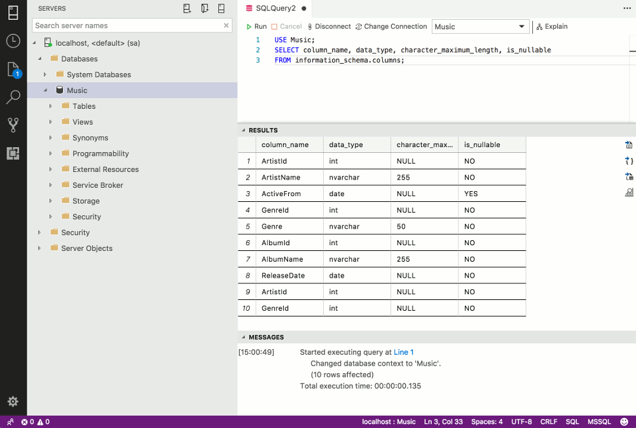
Task: Click the search server names field
Action: point(127,25)
